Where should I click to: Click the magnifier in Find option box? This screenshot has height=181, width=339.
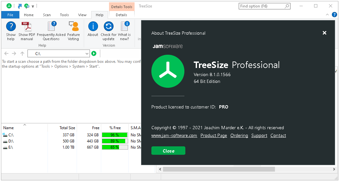pyautogui.click(x=287, y=6)
